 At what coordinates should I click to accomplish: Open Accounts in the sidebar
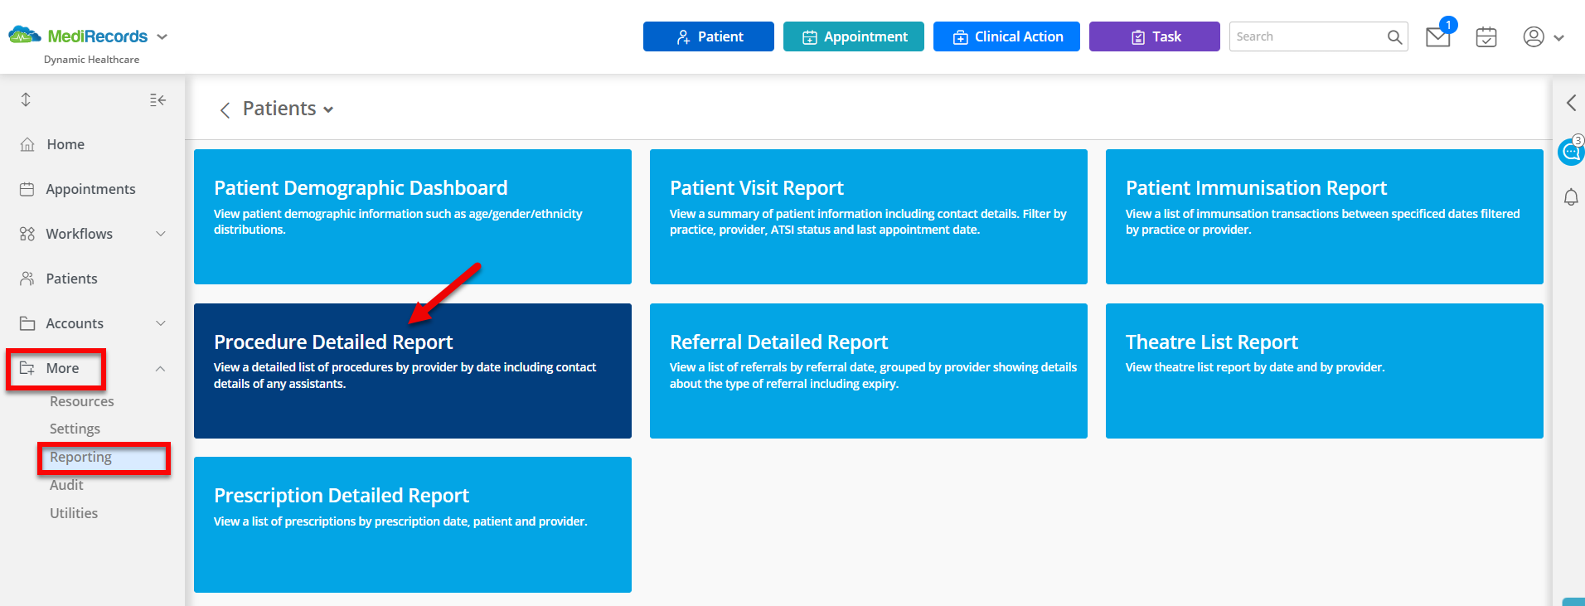coord(75,323)
